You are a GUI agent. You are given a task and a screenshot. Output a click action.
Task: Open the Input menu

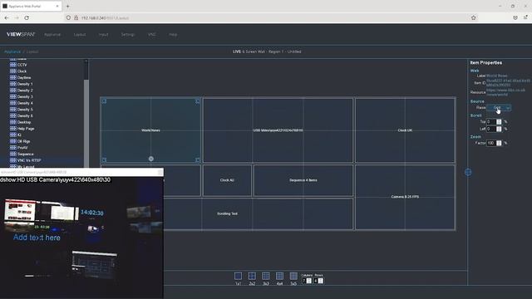click(103, 35)
